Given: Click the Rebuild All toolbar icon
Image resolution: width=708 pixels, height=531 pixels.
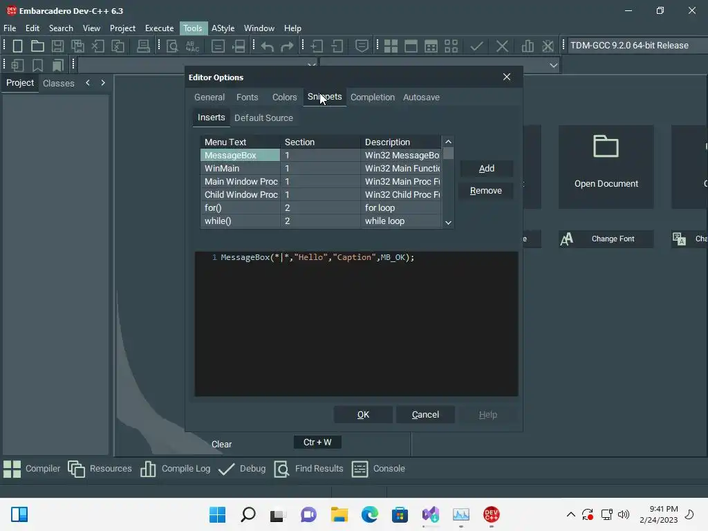Looking at the screenshot, I should tap(451, 46).
